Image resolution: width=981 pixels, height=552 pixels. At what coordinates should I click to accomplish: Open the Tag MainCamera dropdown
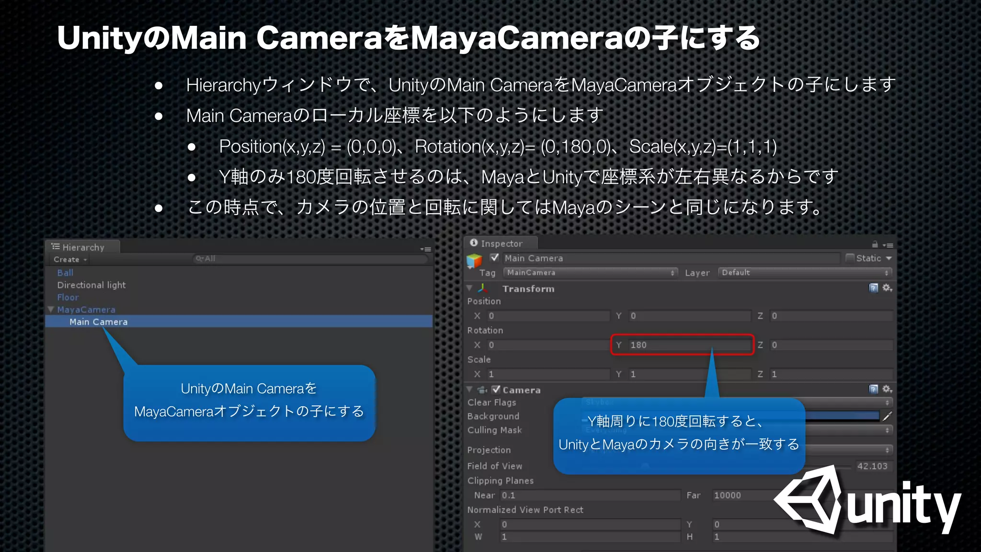click(x=590, y=273)
